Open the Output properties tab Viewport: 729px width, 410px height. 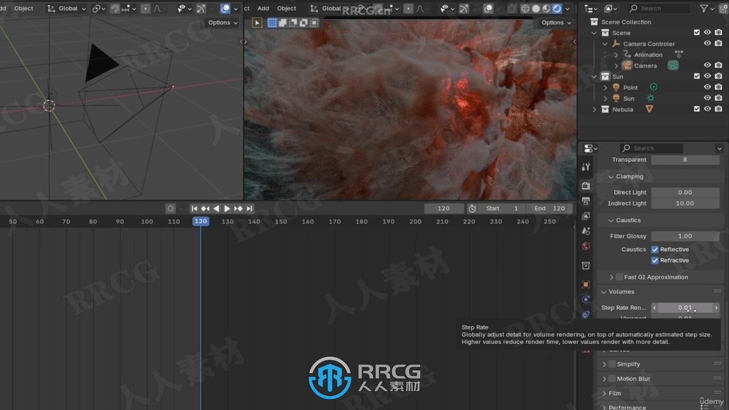[x=586, y=201]
